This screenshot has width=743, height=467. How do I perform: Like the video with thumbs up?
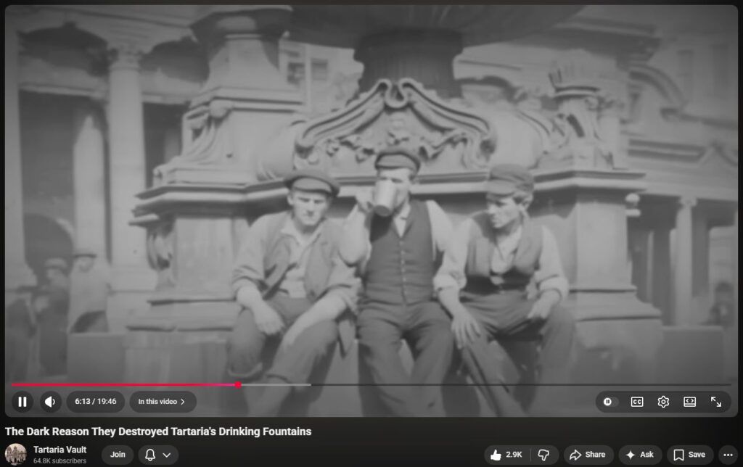tap(506, 455)
